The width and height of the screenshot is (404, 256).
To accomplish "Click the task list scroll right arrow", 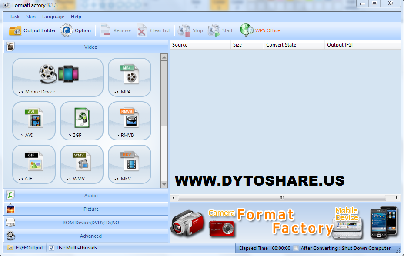I will pyautogui.click(x=397, y=198).
